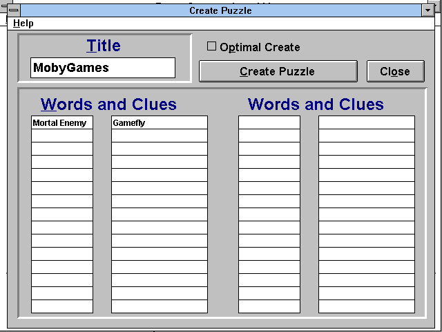Image resolution: width=442 pixels, height=332 pixels.
Task: Click the first clue field in right column group
Action: tap(366, 123)
